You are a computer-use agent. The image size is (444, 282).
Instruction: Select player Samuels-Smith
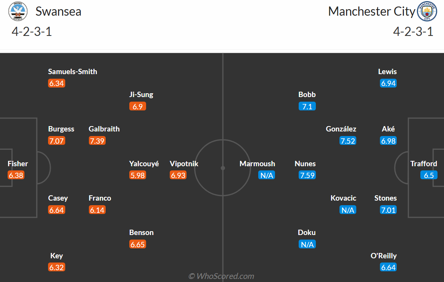[72, 71]
